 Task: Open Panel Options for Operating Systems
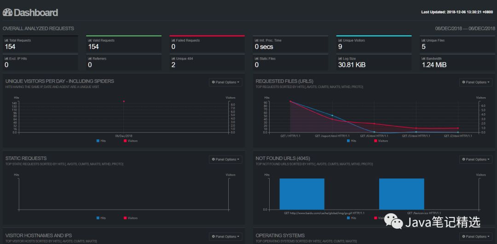click(x=476, y=236)
